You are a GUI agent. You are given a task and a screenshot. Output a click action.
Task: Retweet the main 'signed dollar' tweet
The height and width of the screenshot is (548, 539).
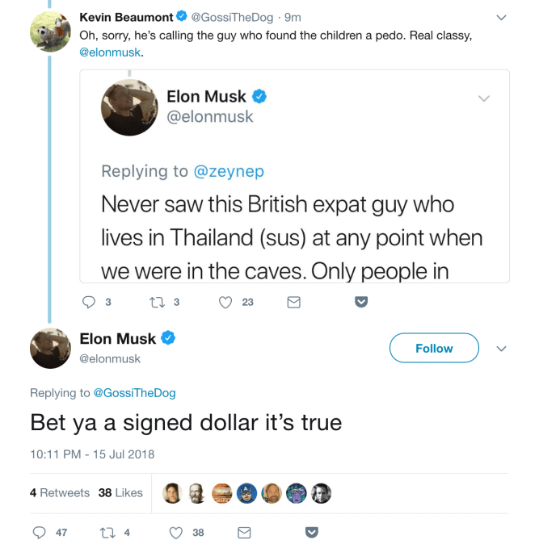107,533
